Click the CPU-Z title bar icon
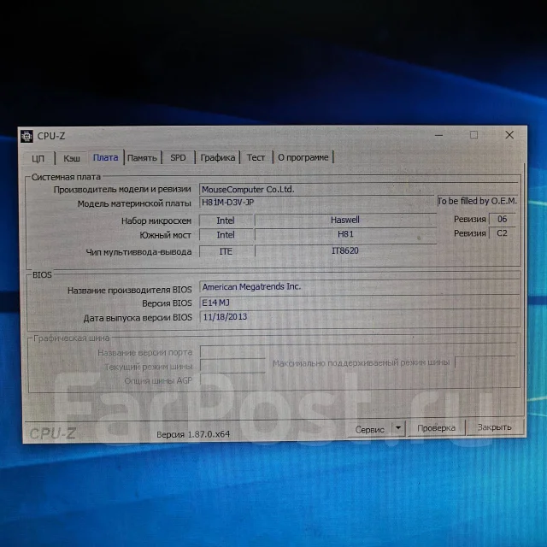Image resolution: width=547 pixels, height=547 pixels. (26, 136)
